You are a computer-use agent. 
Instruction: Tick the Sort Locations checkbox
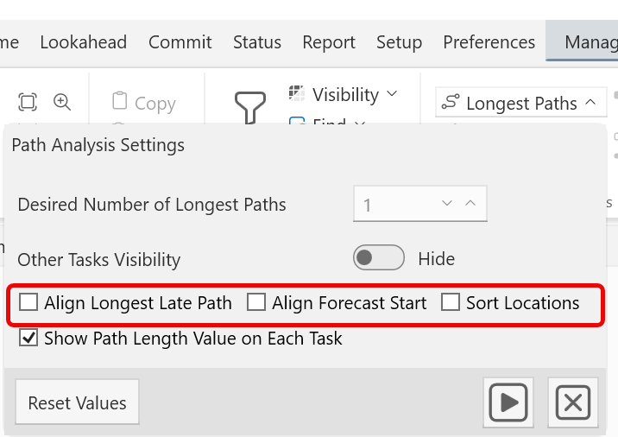point(451,302)
